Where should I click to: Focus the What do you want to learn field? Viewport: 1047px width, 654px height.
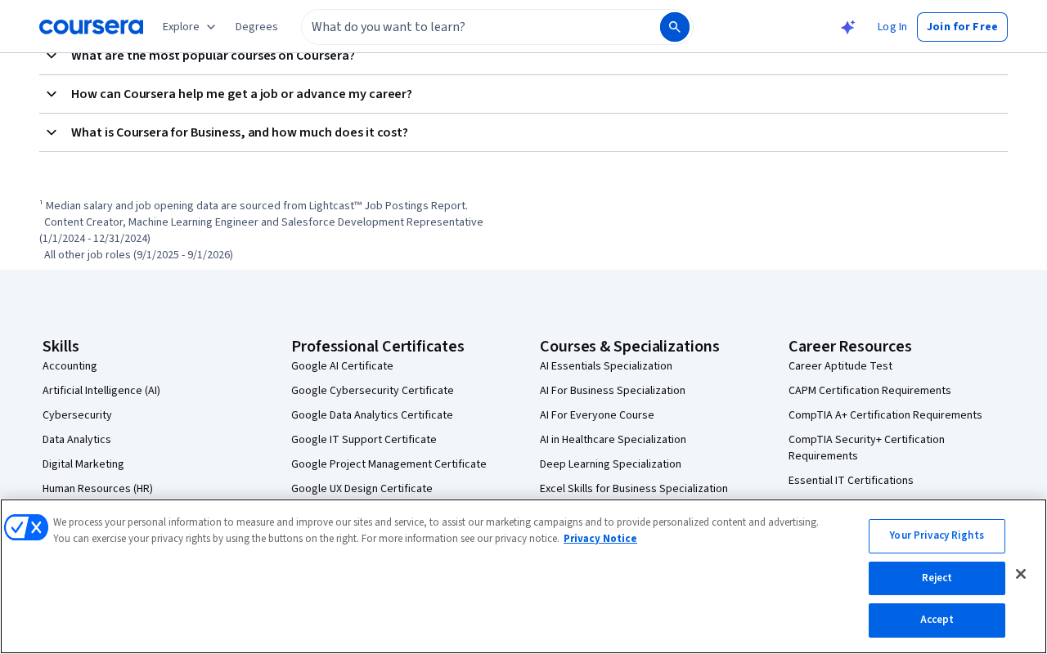tap(483, 27)
